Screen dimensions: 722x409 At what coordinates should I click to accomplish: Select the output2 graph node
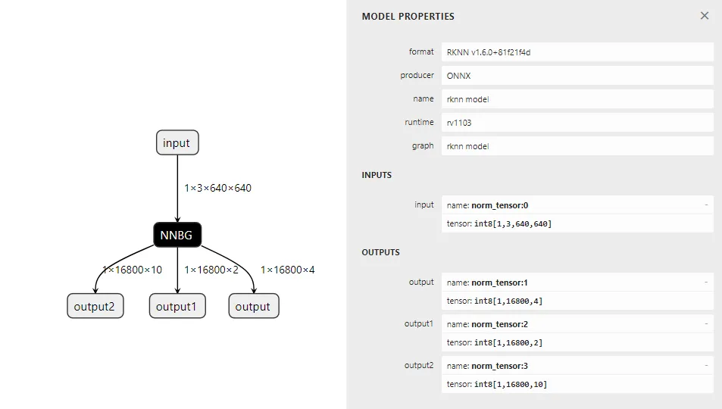[x=95, y=306]
